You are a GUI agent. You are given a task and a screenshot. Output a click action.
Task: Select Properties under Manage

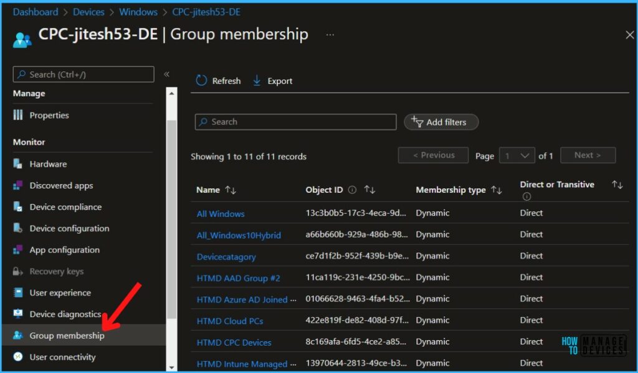pos(49,115)
